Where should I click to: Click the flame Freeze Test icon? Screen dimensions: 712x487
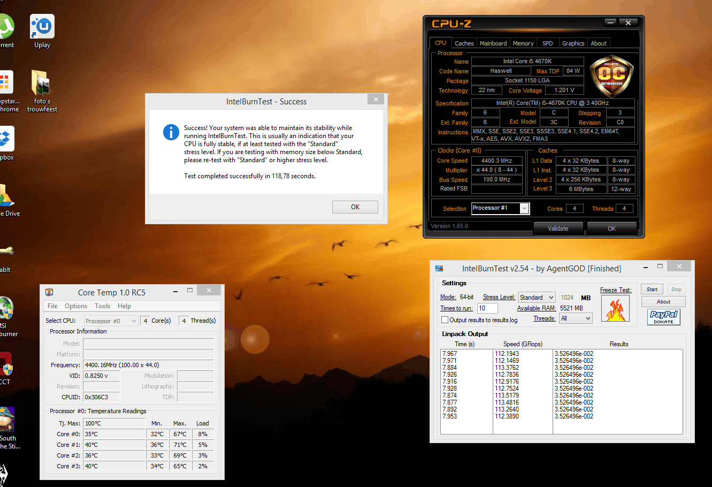(x=615, y=309)
